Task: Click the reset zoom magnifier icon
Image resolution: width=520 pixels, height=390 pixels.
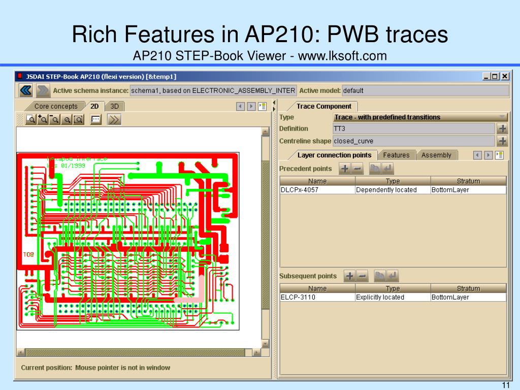Action: pos(67,119)
